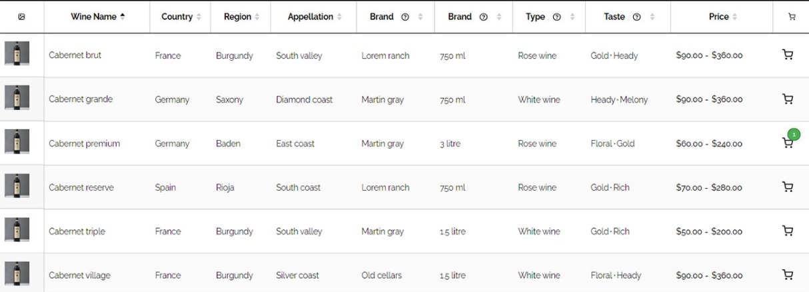Open cart icon for Cabernet premium

(x=788, y=143)
